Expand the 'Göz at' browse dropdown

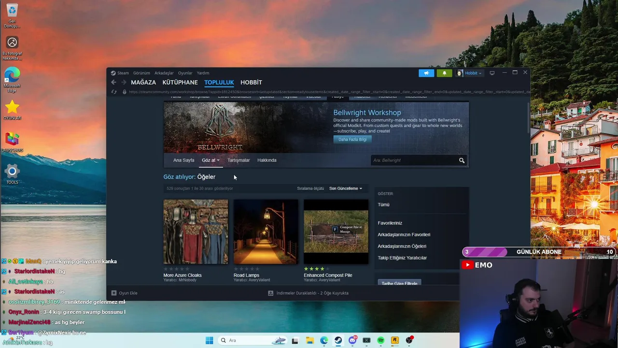click(211, 160)
